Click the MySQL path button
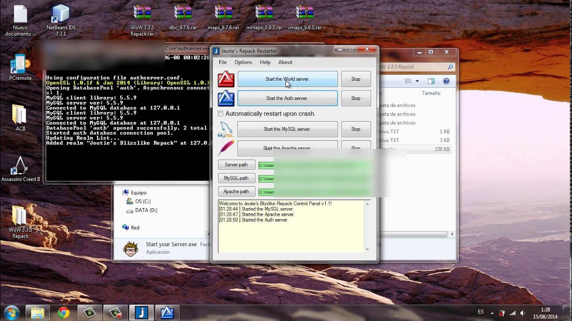 click(236, 178)
